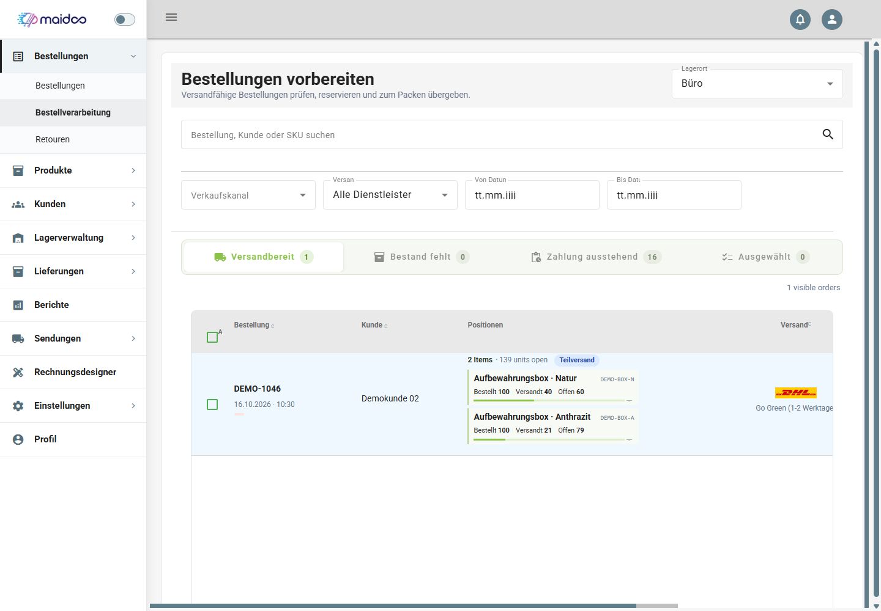Image resolution: width=881 pixels, height=611 pixels.
Task: Click the Bestellungen list icon in sidebar
Action: pos(18,56)
